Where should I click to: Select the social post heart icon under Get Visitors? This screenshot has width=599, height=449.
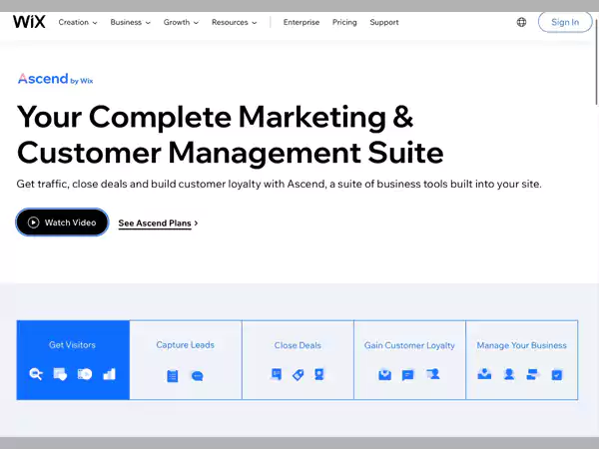60,374
